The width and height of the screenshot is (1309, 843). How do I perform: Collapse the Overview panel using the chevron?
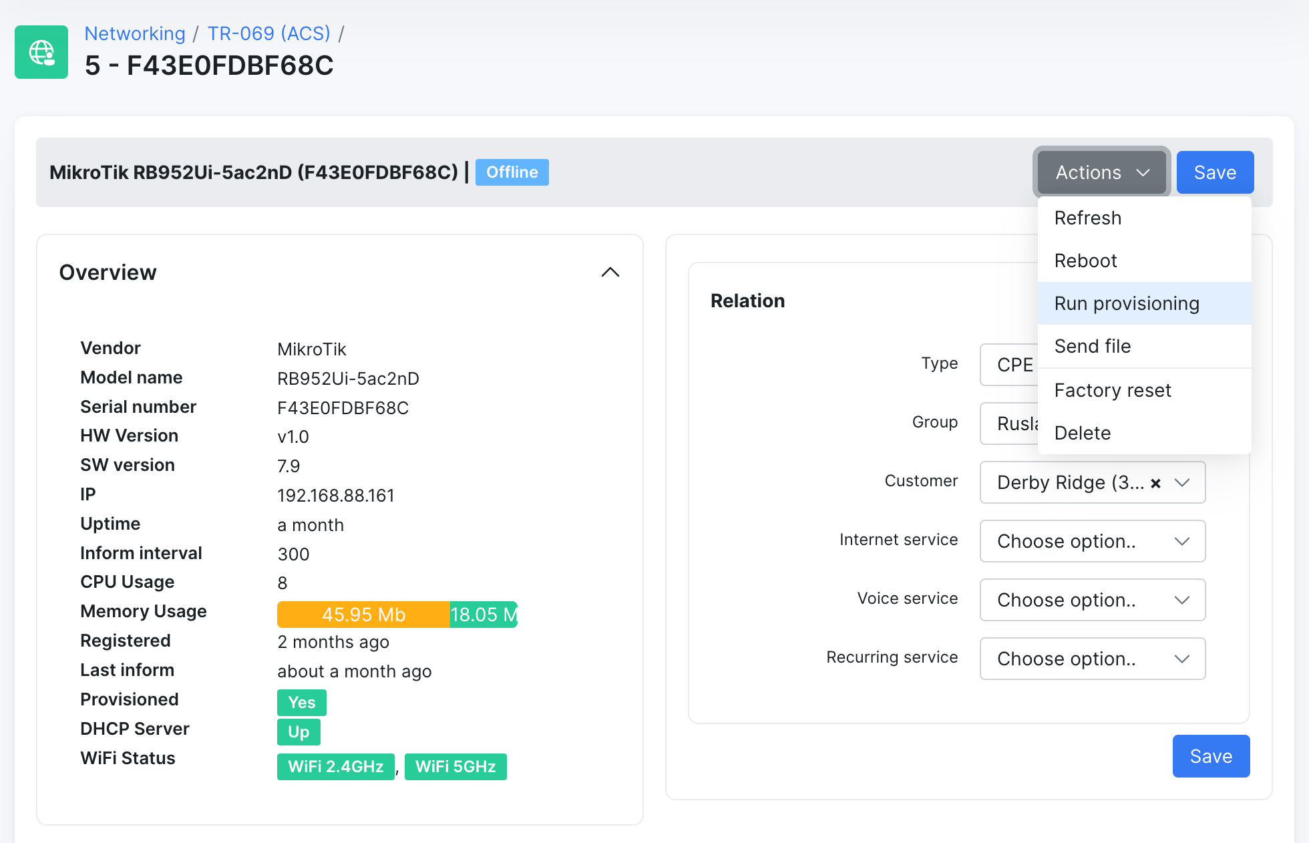pos(610,272)
